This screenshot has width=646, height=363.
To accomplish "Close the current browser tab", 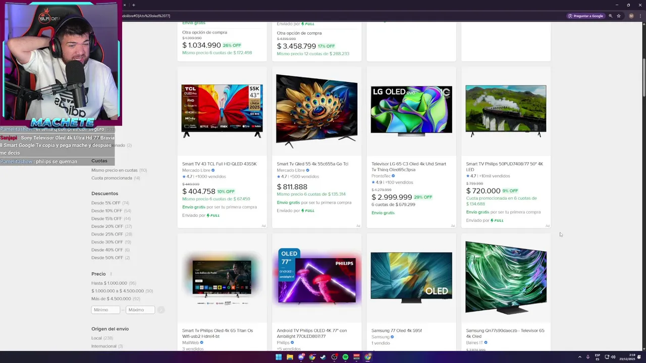I will tap(125, 5).
